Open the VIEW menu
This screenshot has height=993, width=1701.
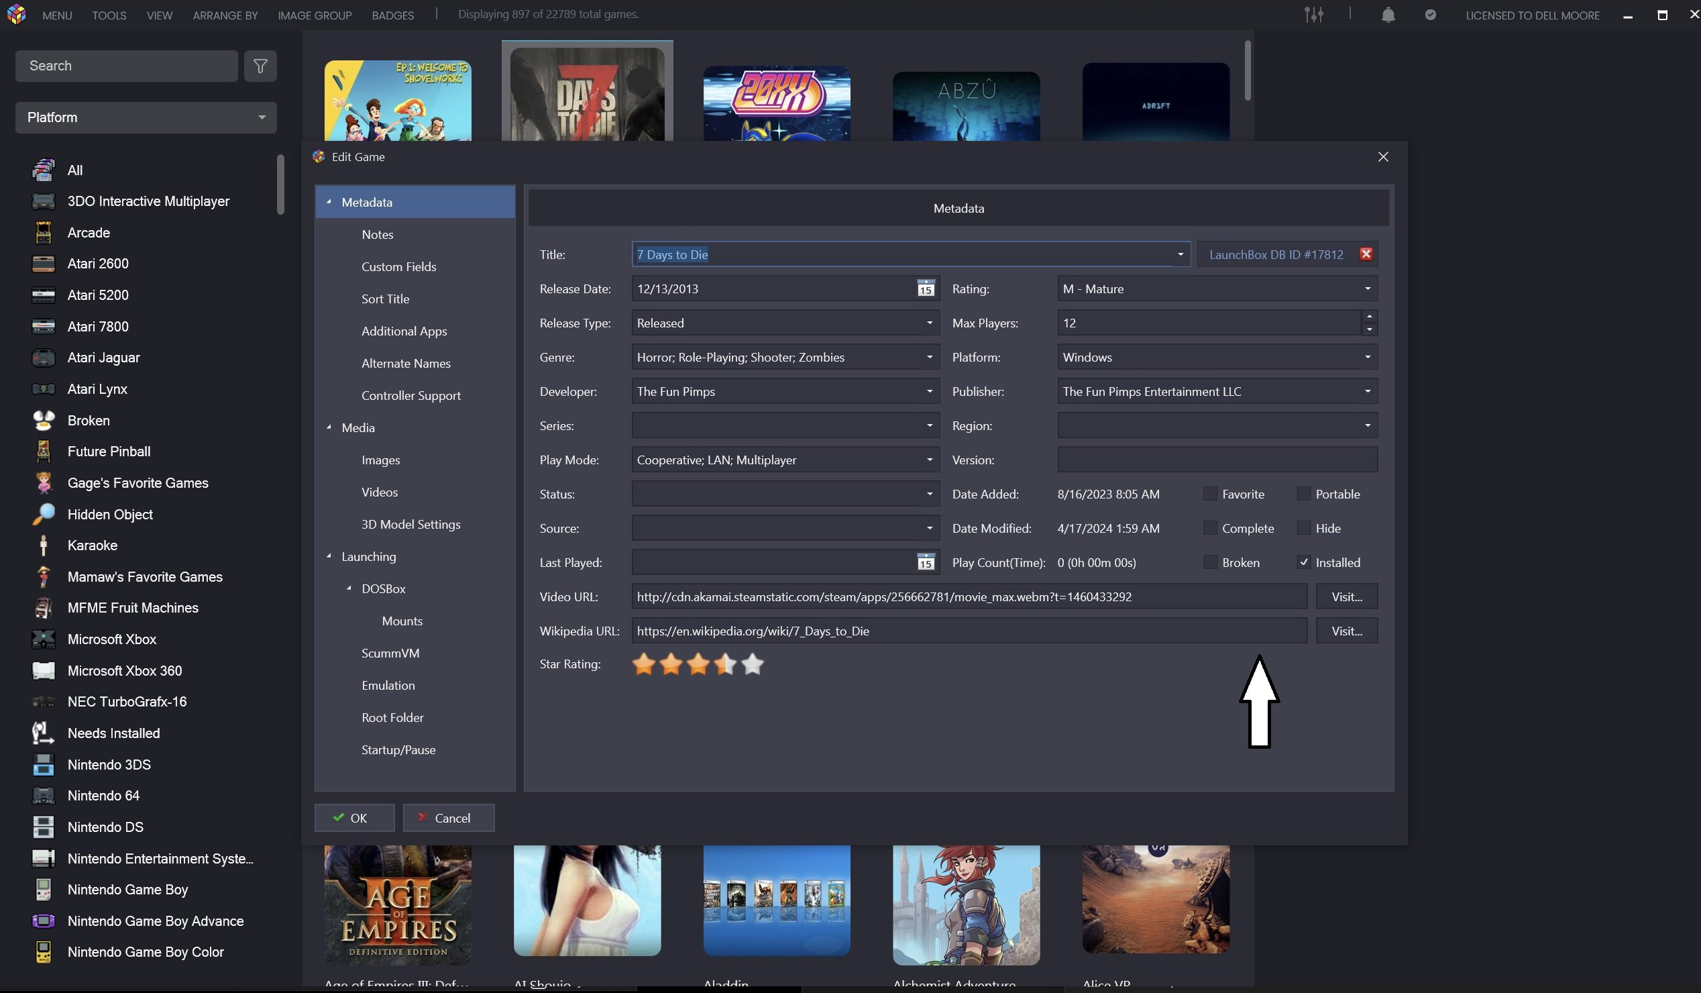pos(159,15)
